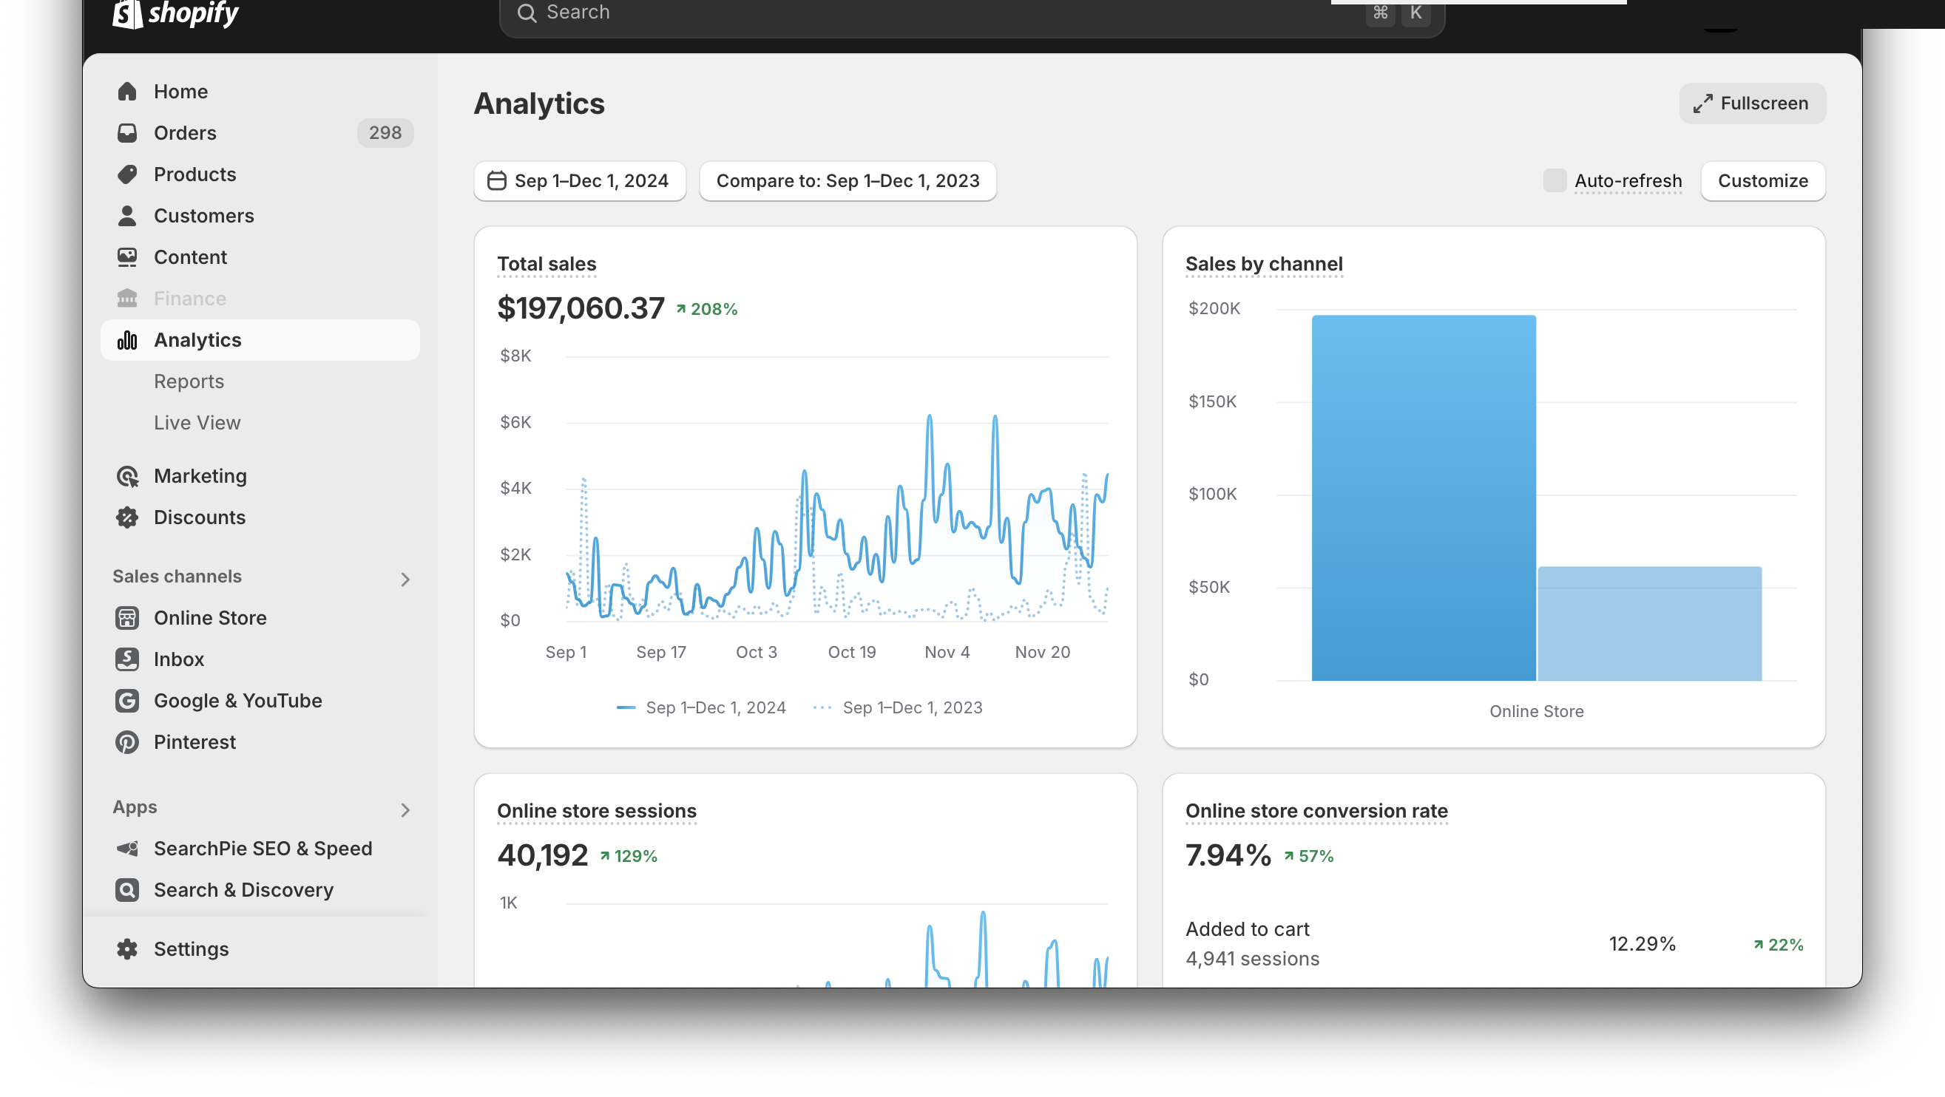Click the Orders 298 count badge
The height and width of the screenshot is (1097, 1945).
(x=385, y=133)
